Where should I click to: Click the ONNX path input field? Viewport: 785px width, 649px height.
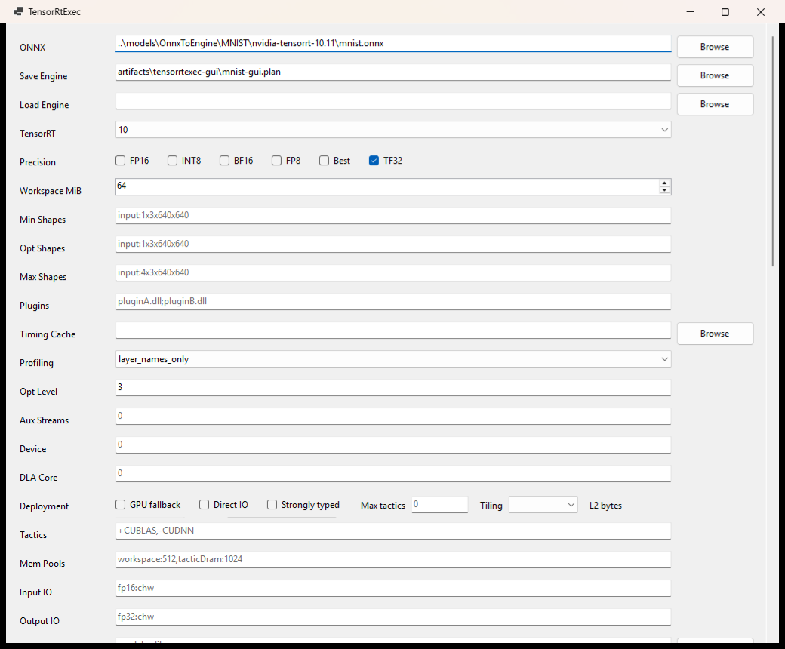pos(393,44)
